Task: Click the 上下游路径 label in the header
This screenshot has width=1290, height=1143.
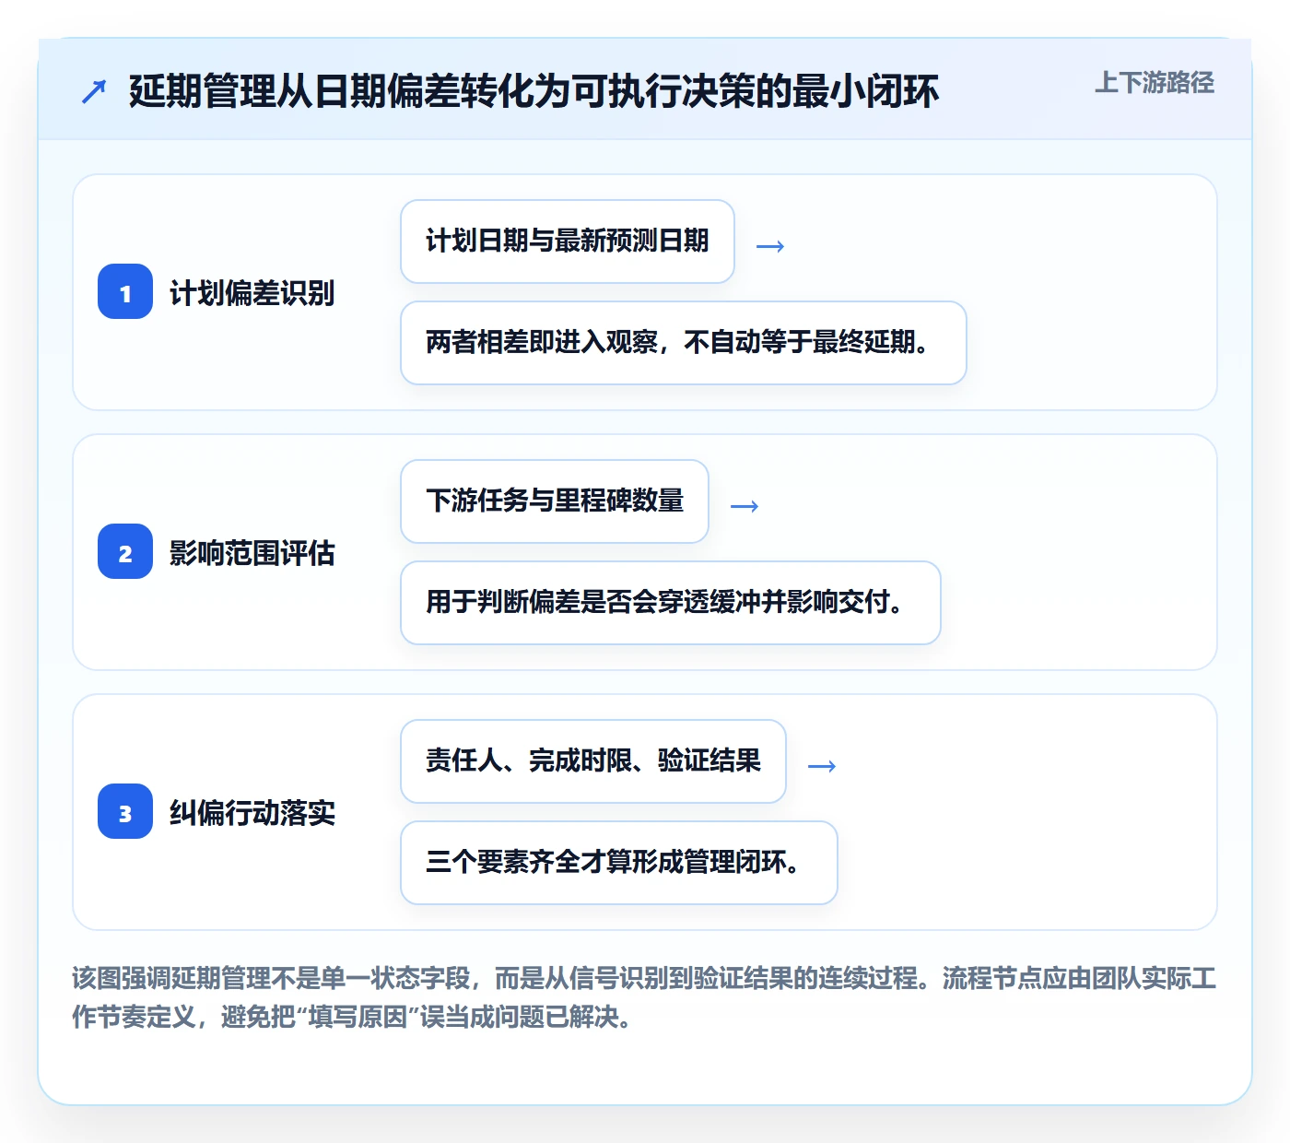Action: [x=1155, y=83]
